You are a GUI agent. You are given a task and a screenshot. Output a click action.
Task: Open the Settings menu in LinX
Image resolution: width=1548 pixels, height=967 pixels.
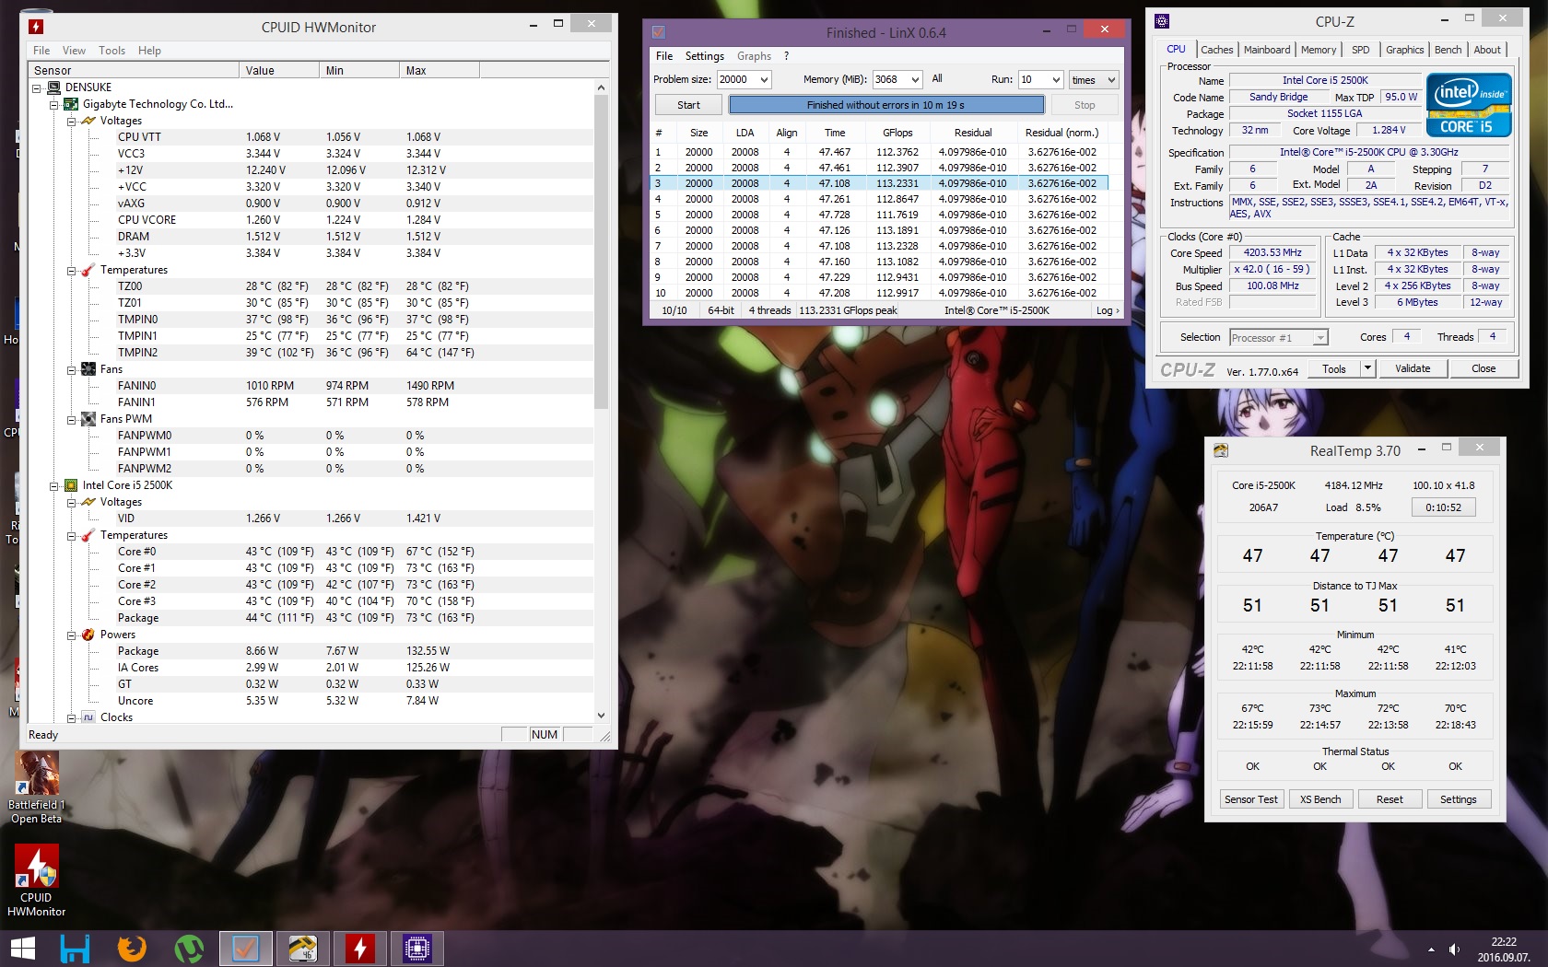point(705,56)
